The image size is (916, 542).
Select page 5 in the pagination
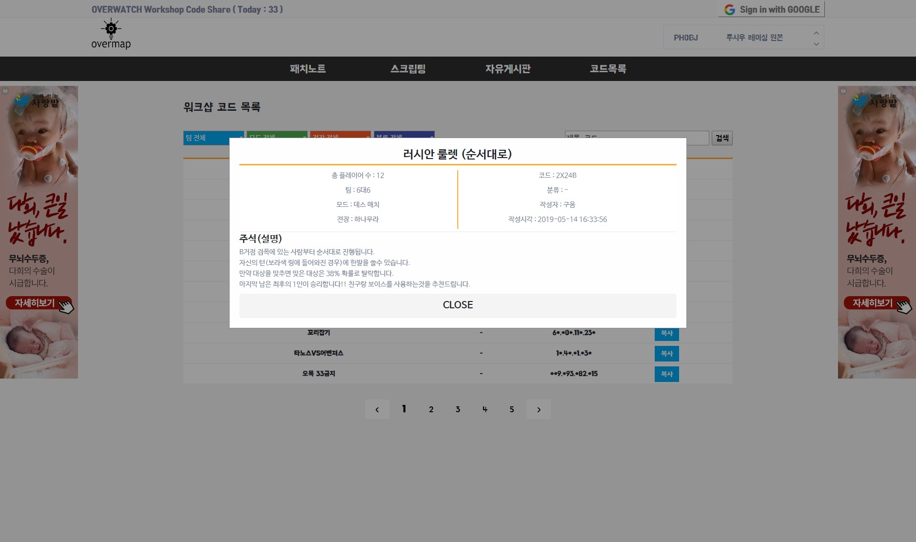pyautogui.click(x=512, y=409)
